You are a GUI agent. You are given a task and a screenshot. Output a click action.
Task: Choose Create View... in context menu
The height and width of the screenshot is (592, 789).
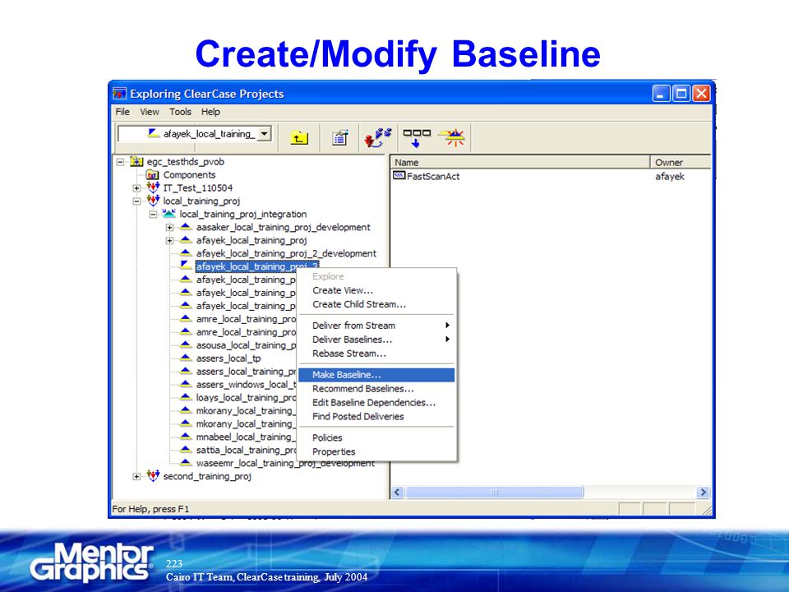coord(376,290)
